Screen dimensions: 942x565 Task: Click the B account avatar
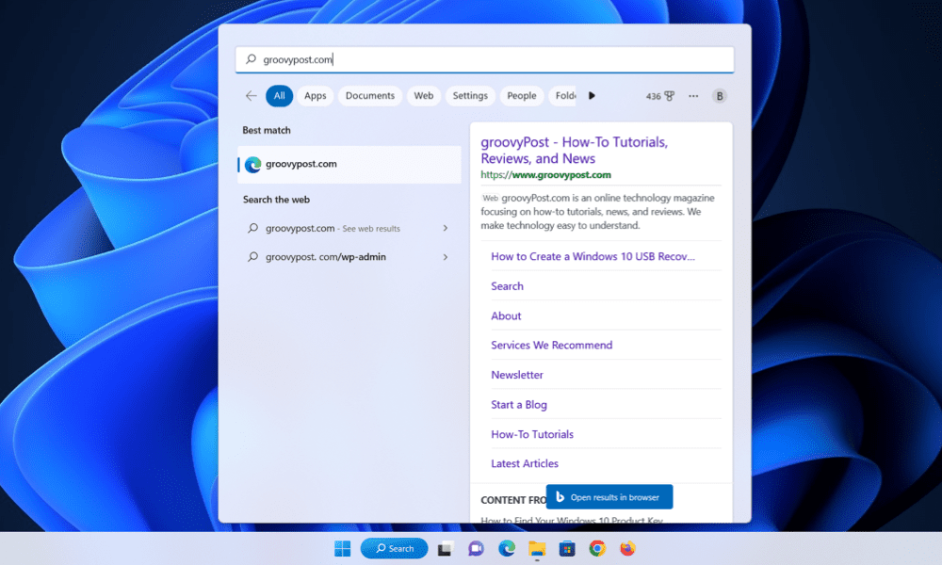[x=719, y=96]
